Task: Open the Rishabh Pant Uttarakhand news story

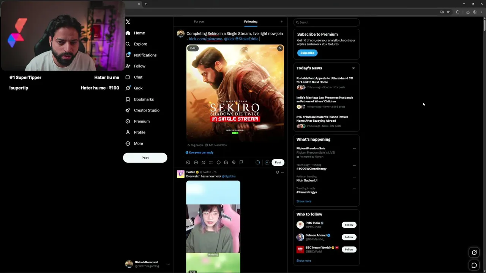Action: [x=325, y=80]
